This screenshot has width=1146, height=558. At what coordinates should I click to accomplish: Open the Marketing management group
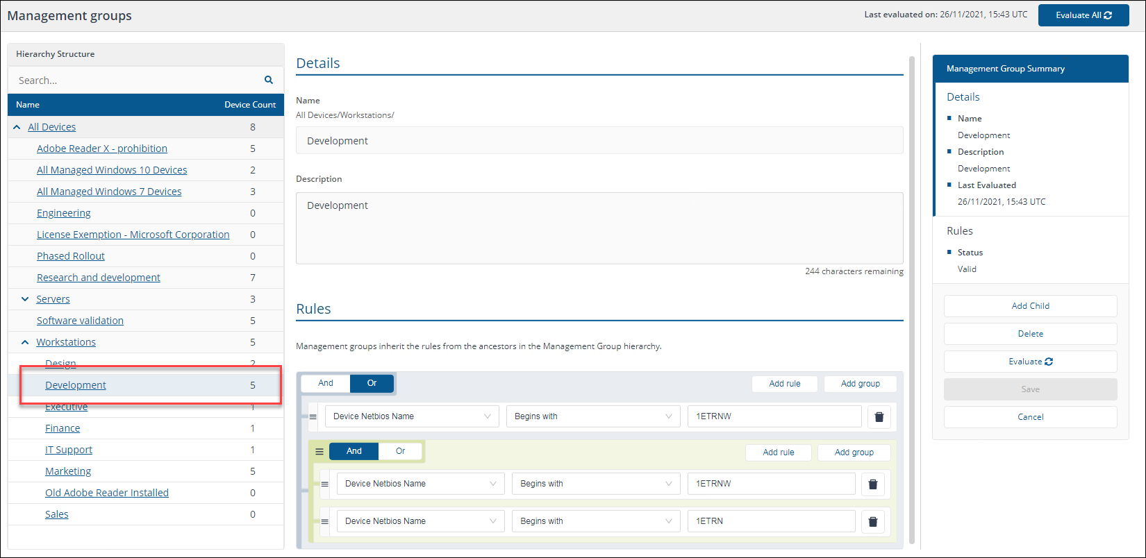pyautogui.click(x=68, y=471)
